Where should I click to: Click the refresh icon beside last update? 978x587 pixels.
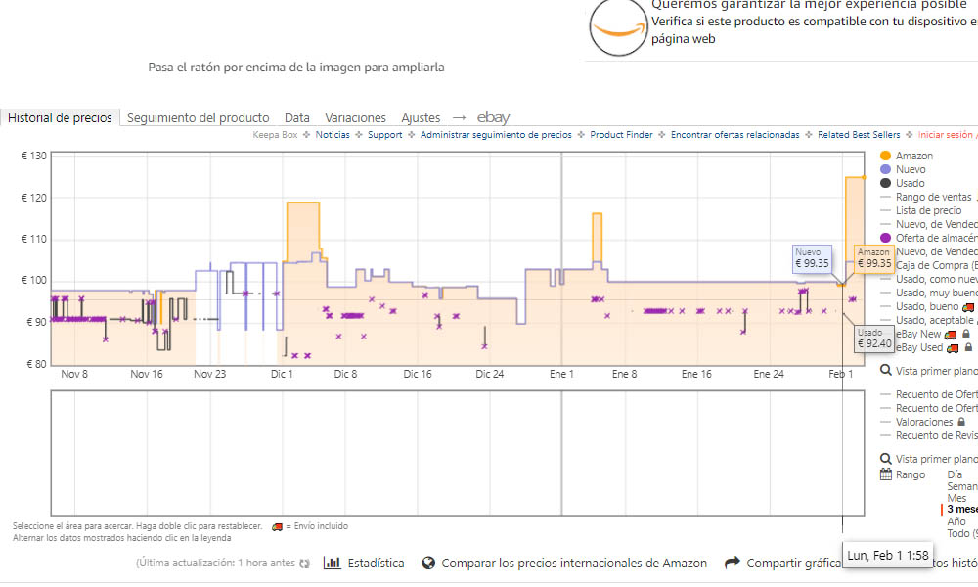point(304,564)
